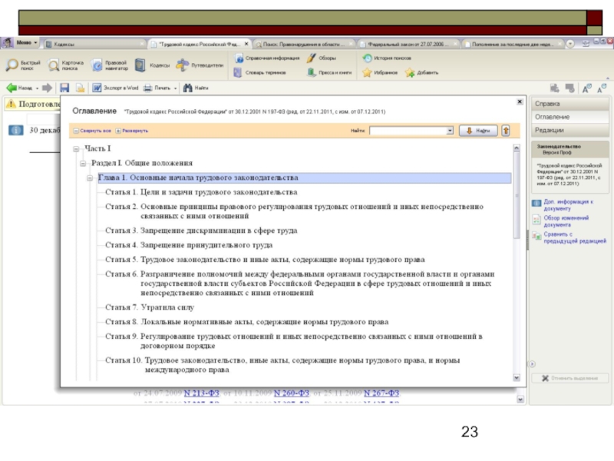Open Пресса и книги

(x=329, y=72)
